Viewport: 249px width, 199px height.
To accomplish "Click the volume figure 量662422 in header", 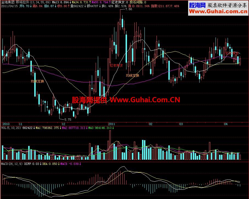I will tap(77, 6).
